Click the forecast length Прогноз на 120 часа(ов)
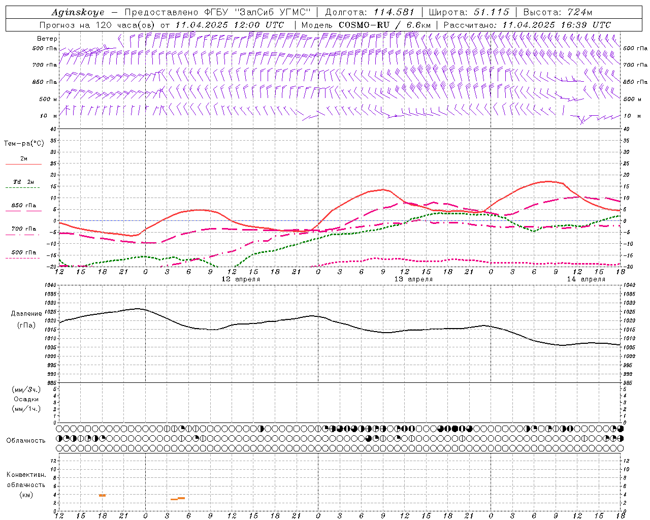Image resolution: width=650 pixels, height=520 pixels. pos(98,25)
